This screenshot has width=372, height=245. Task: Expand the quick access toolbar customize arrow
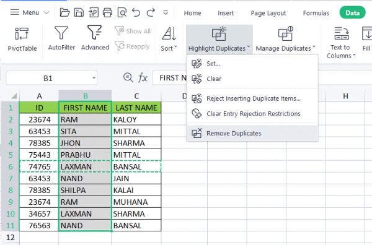[166, 12]
